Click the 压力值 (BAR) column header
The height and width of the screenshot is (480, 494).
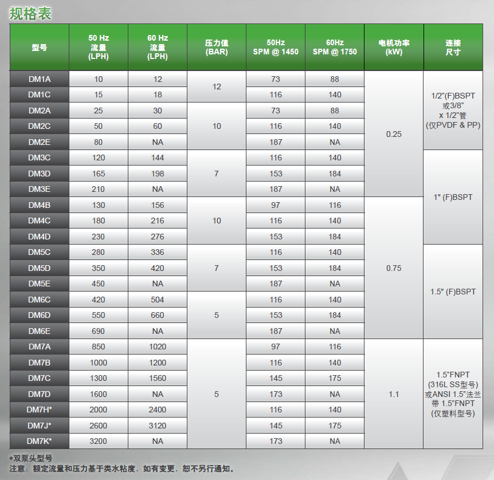pos(217,47)
